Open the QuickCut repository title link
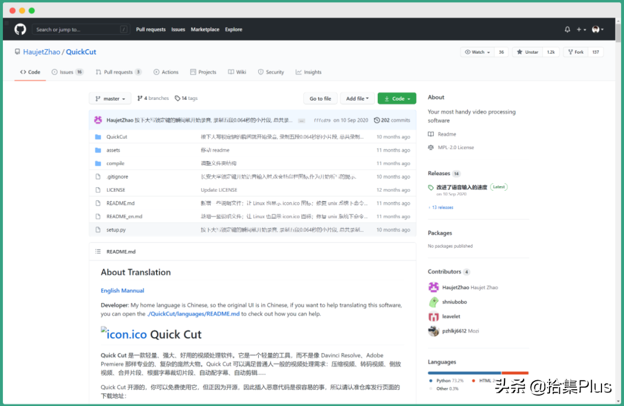The width and height of the screenshot is (624, 406). point(81,52)
